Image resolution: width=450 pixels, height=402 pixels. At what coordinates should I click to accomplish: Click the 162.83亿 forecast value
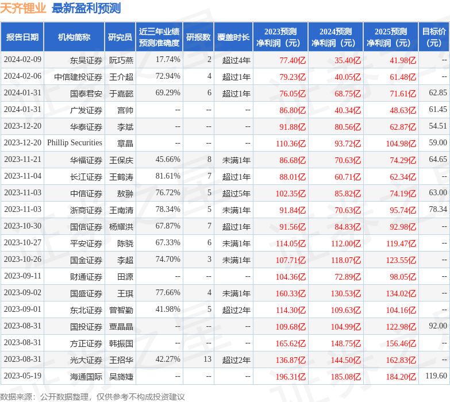pyautogui.click(x=401, y=360)
